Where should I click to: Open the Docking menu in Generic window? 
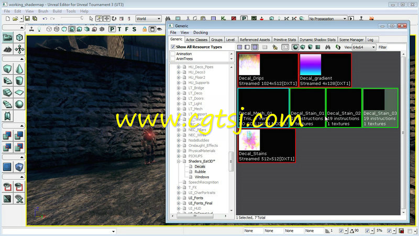coord(201,33)
